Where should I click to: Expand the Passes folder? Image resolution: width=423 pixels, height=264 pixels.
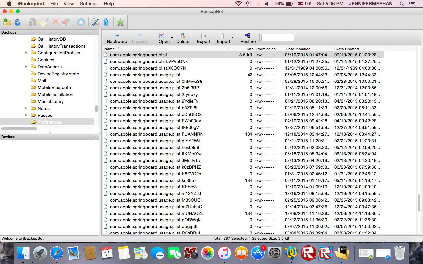(26, 115)
